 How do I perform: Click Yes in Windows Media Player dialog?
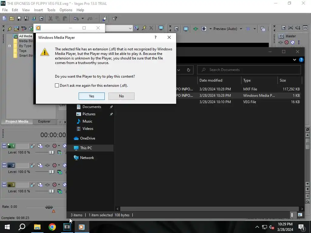(92, 96)
